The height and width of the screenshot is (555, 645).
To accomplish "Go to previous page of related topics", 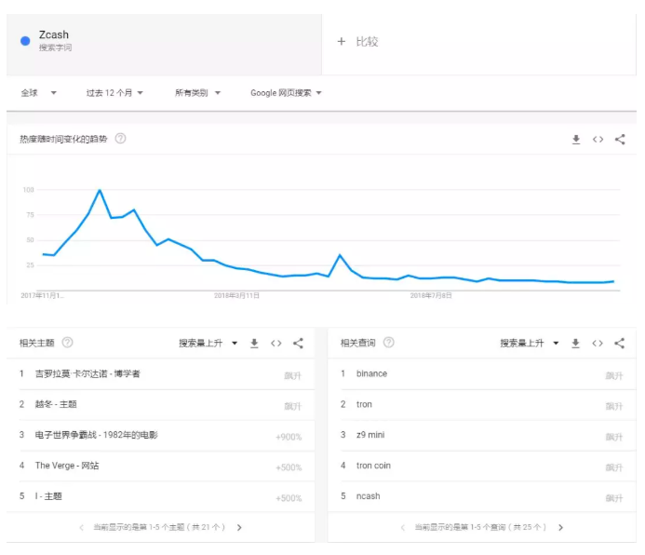I will click(82, 527).
